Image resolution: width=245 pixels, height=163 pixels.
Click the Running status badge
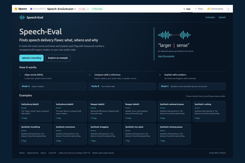pyautogui.click(x=97, y=9)
